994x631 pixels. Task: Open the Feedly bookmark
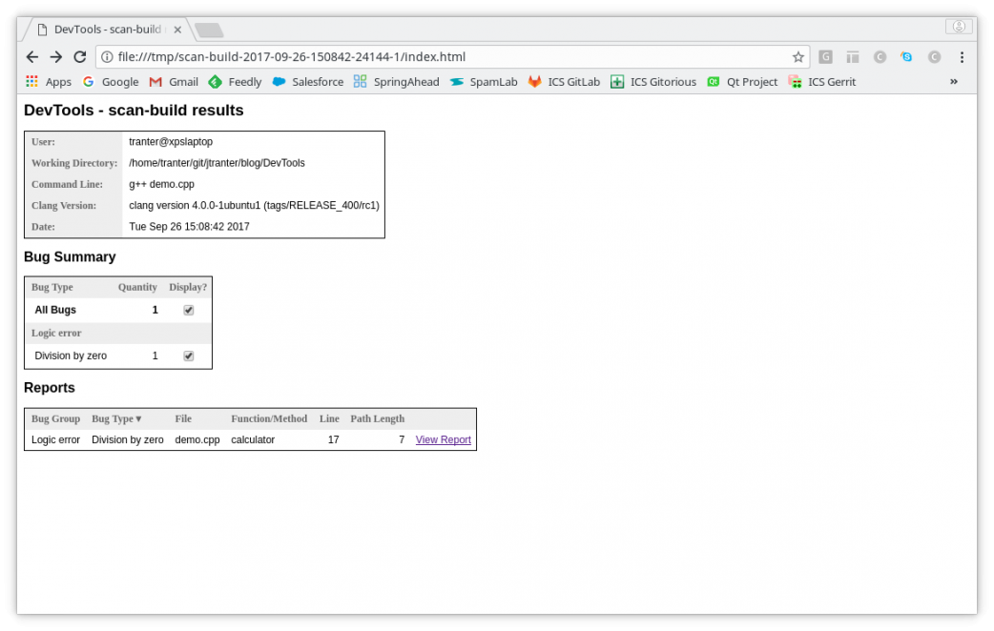coord(235,82)
